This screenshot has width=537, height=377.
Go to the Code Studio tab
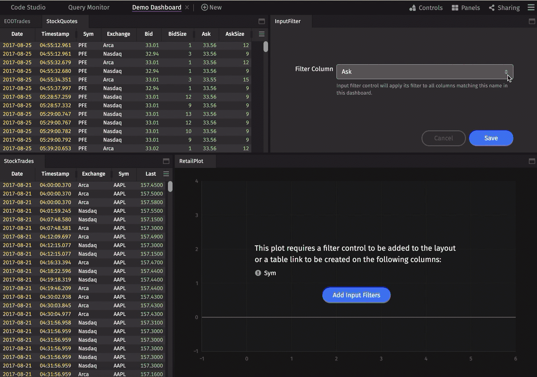[28, 8]
